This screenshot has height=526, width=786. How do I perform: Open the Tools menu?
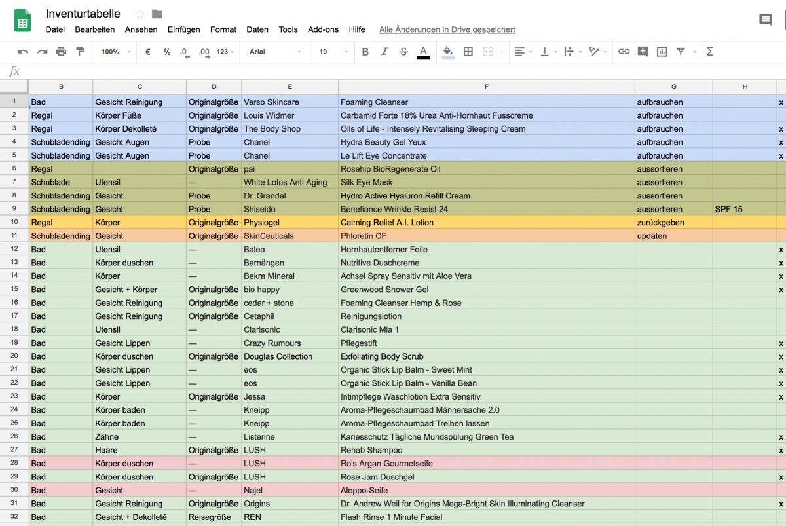pos(288,29)
